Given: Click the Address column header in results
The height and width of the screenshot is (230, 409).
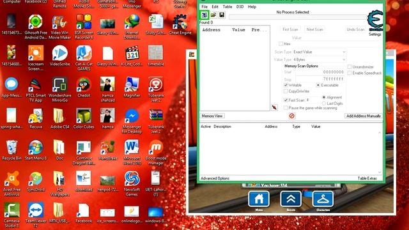Looking at the screenshot, I should (x=211, y=30).
